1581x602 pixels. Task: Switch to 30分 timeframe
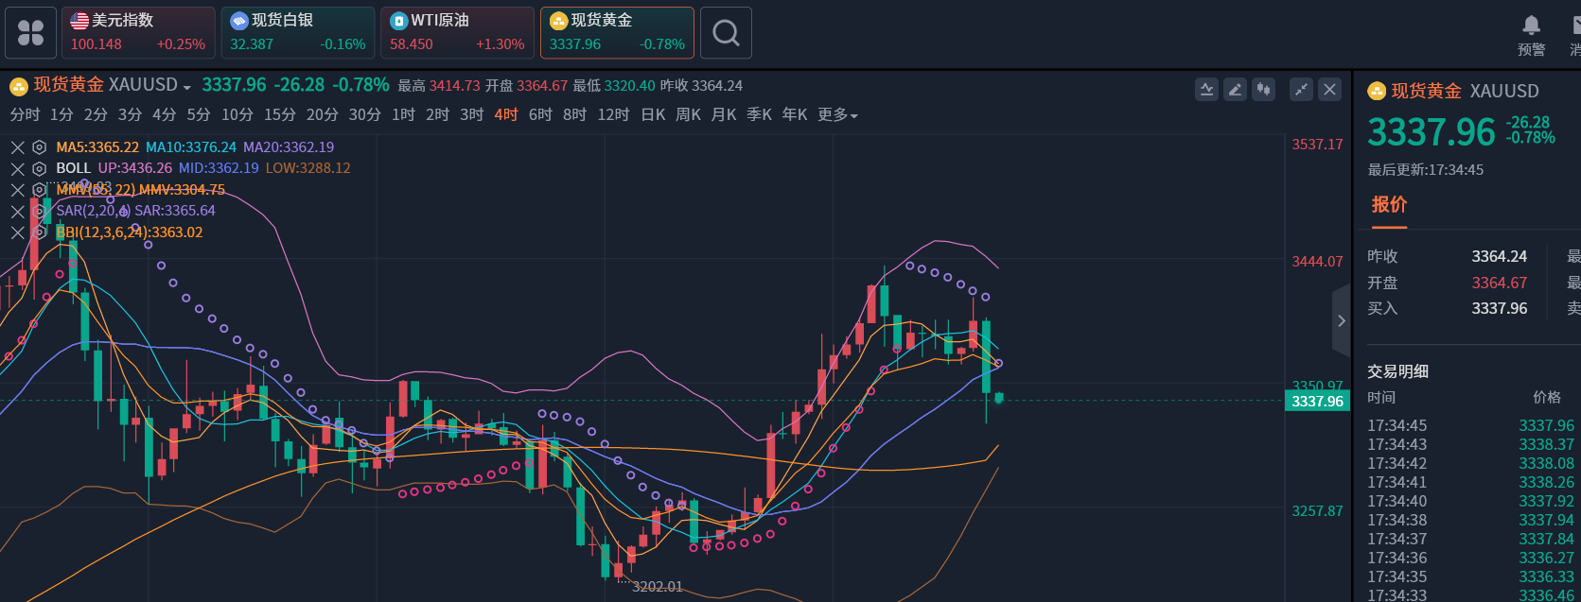click(x=364, y=114)
